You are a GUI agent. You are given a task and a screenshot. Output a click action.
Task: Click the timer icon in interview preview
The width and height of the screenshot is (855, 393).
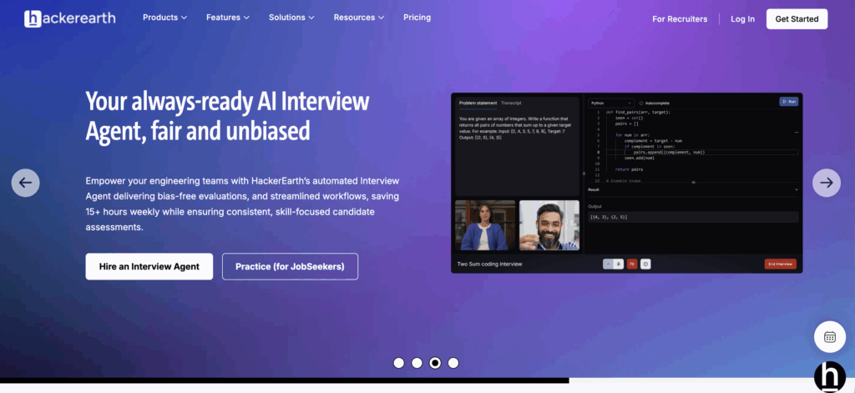[x=645, y=264]
